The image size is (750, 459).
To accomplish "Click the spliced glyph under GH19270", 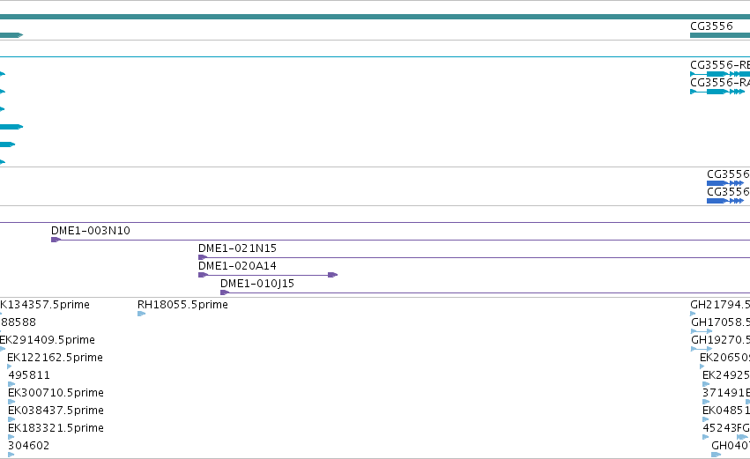I will pos(702,349).
